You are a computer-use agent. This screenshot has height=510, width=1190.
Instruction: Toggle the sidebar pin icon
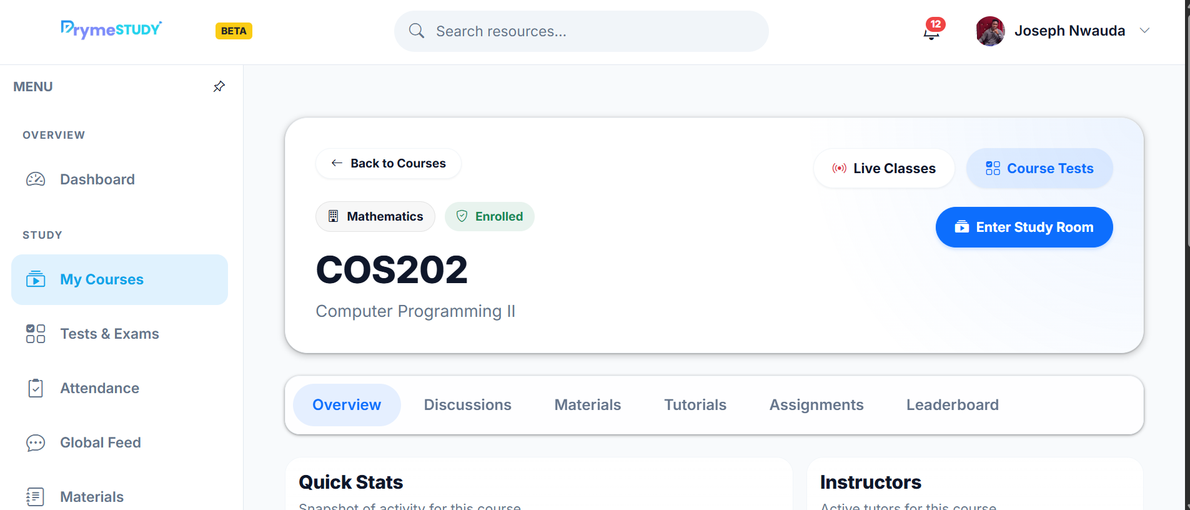point(219,87)
